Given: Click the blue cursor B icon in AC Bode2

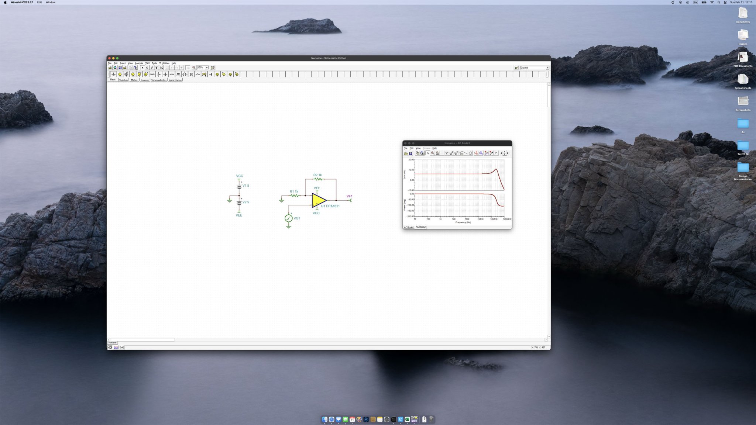Looking at the screenshot, I should 481,153.
